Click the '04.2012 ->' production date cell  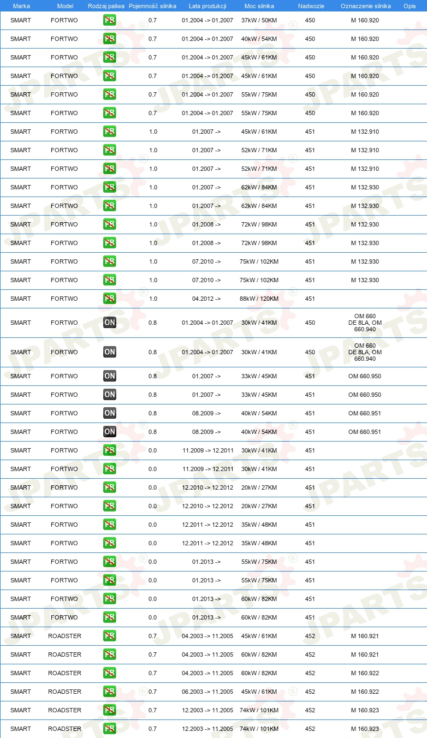(206, 299)
